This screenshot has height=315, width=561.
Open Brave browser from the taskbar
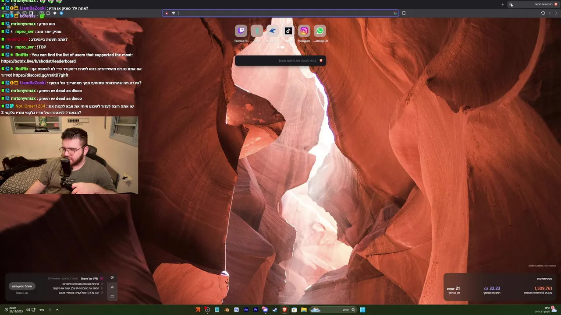point(284,310)
